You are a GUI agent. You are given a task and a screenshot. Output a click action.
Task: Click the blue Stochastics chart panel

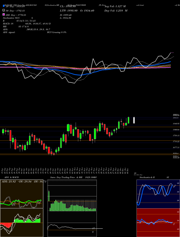pos(158,194)
